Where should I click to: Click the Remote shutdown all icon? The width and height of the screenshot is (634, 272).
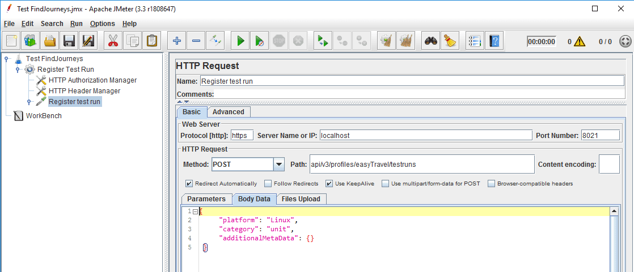point(361,41)
